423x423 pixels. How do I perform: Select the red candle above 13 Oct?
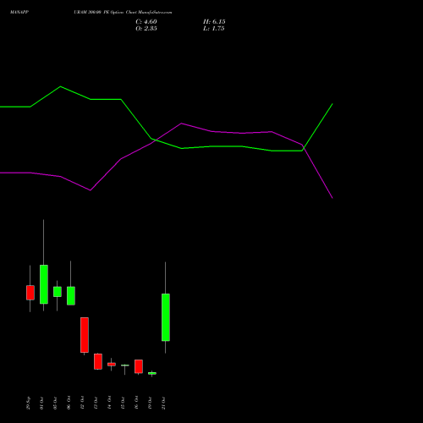click(98, 361)
